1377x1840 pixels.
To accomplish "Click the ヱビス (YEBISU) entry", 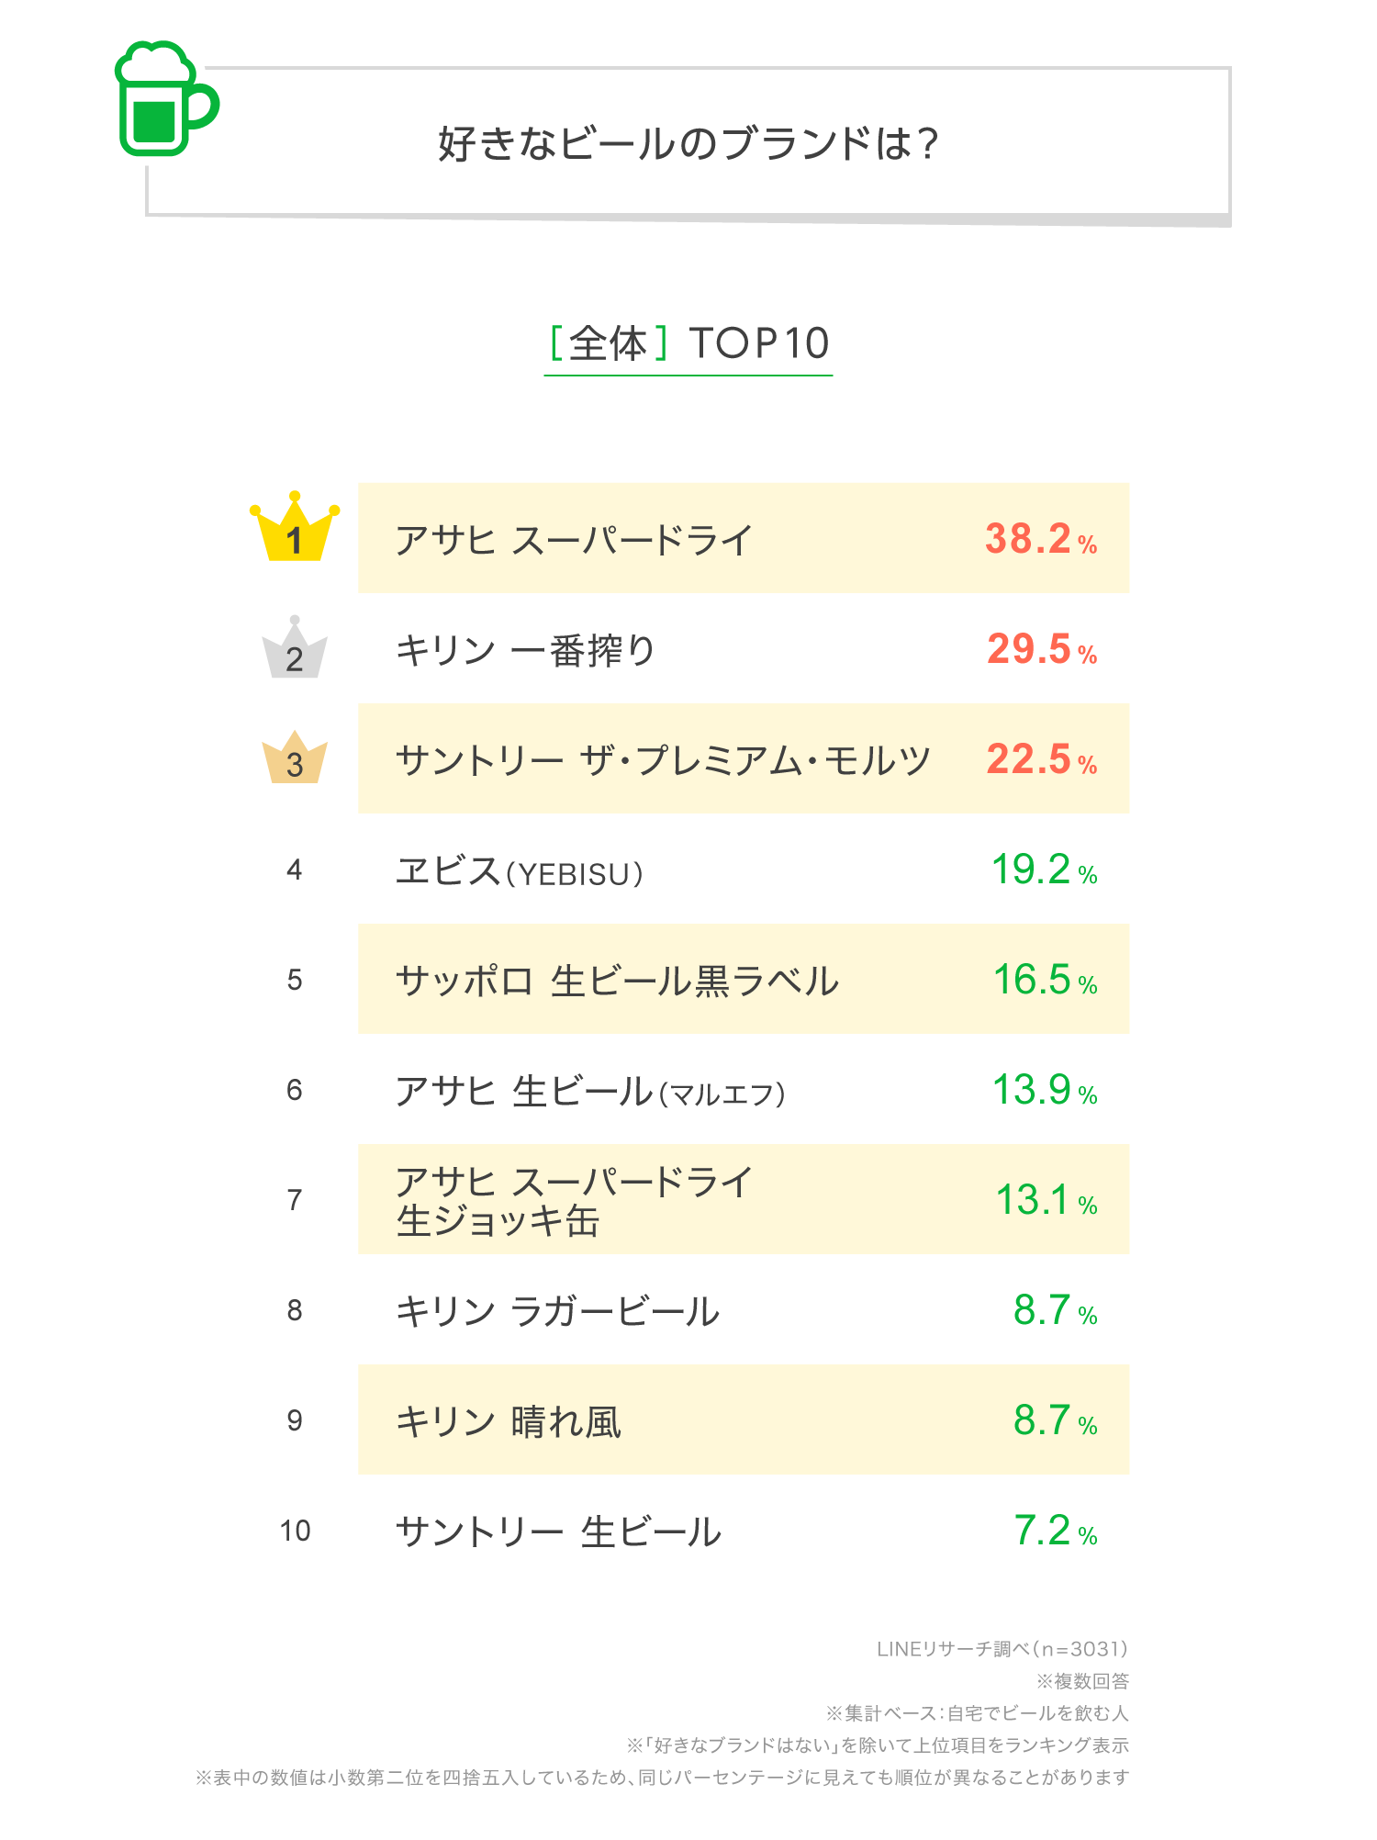I will [520, 871].
